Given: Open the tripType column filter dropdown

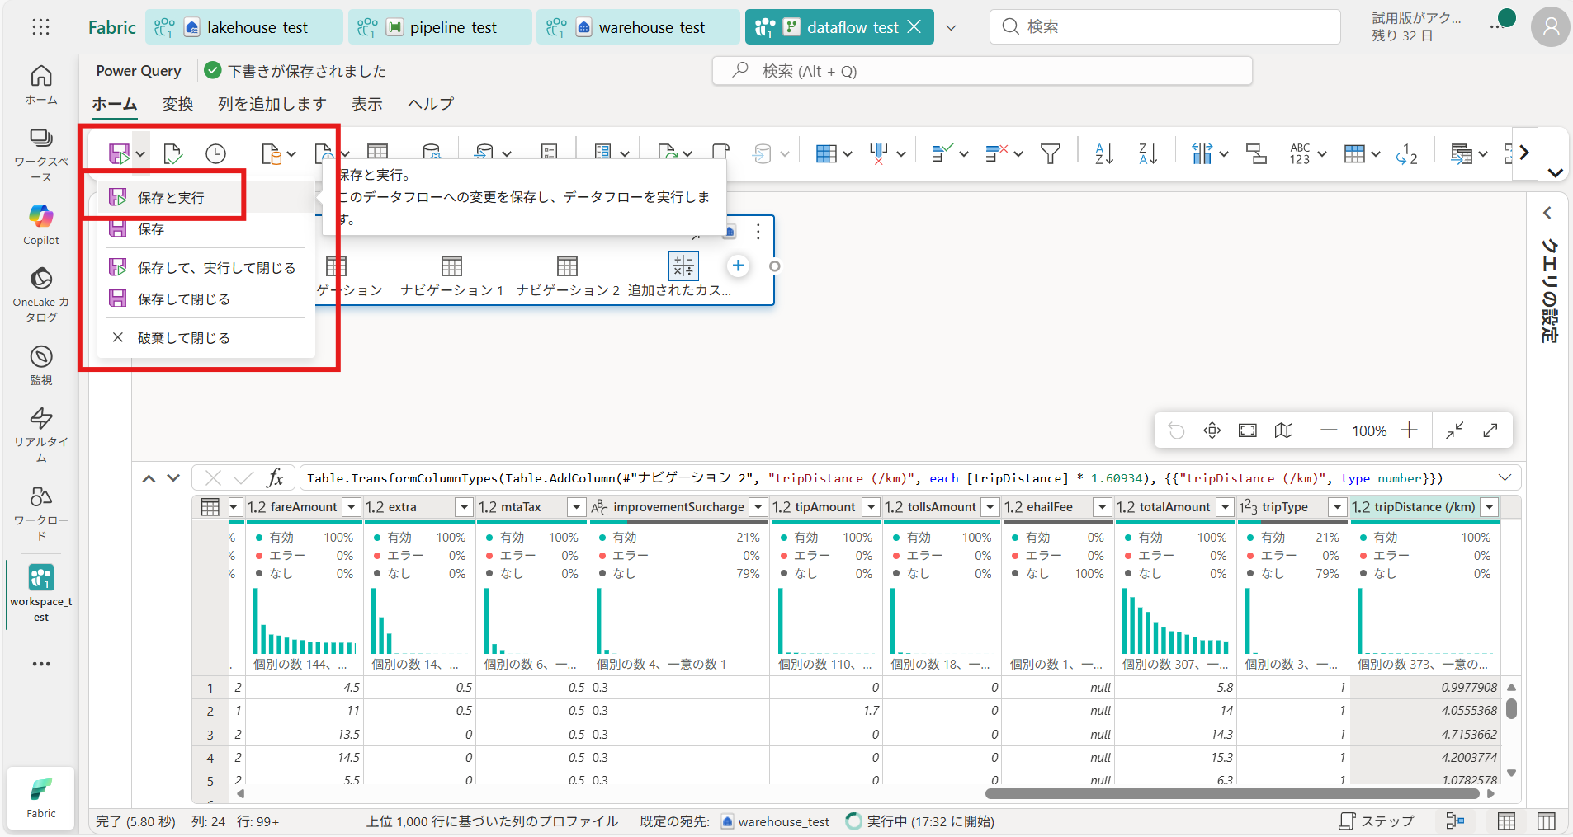Looking at the screenshot, I should tap(1337, 507).
